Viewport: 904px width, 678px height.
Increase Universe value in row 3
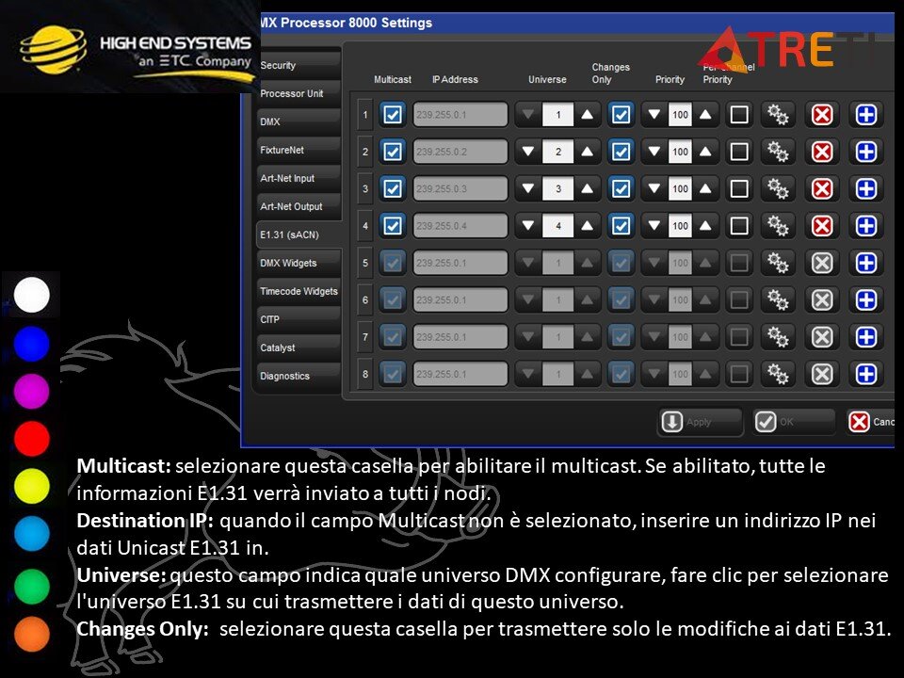tap(587, 188)
